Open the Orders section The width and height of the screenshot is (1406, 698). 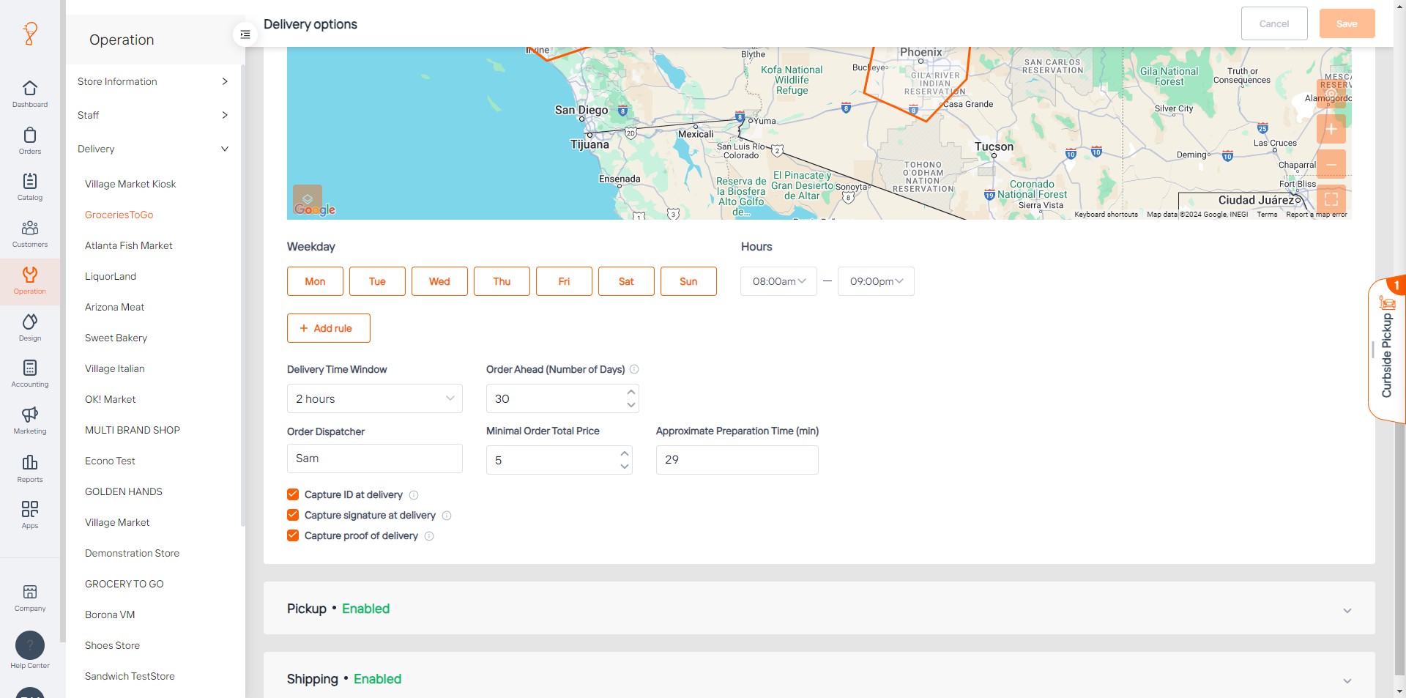(30, 141)
